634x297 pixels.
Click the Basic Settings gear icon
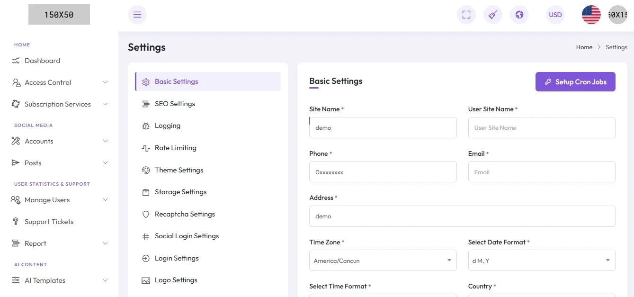(x=146, y=82)
